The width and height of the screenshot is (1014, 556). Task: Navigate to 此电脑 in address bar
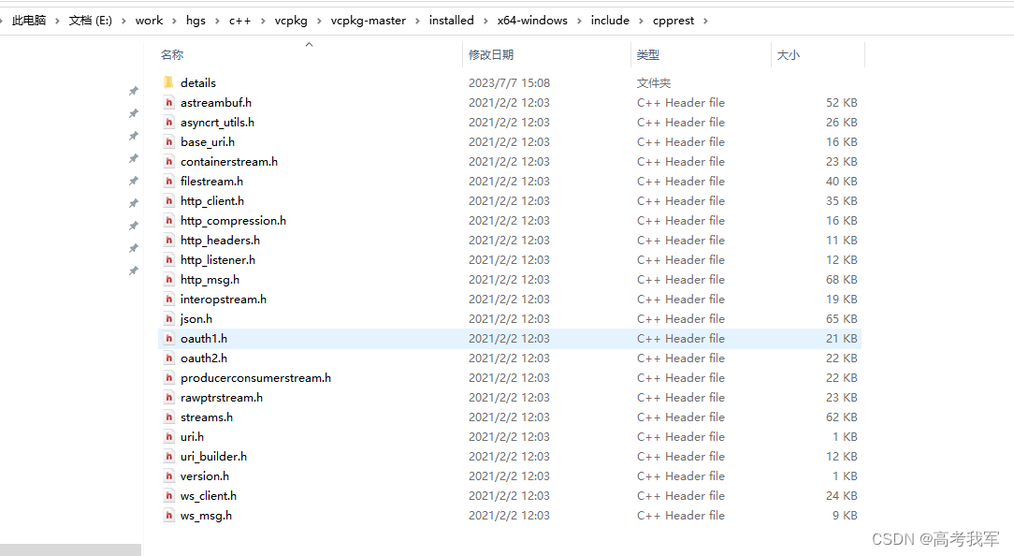[29, 21]
